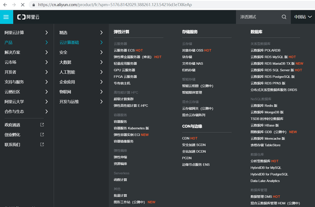Open Data Lake Analytics link
315x207 pixels.
[265, 181]
